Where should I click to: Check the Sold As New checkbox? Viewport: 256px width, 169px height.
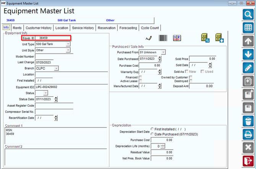[186, 72]
